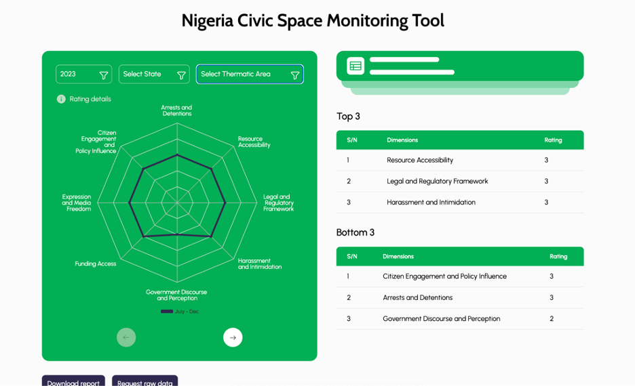Image resolution: width=635 pixels, height=386 pixels.
Task: Click the Legal and Regulatory Framework radar label
Action: click(278, 203)
